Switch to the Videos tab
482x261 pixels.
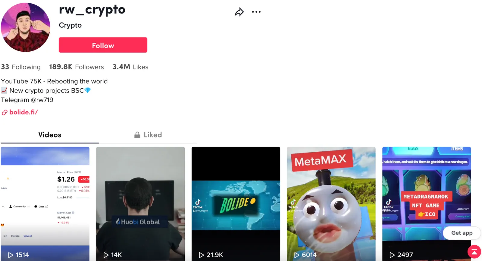point(50,135)
